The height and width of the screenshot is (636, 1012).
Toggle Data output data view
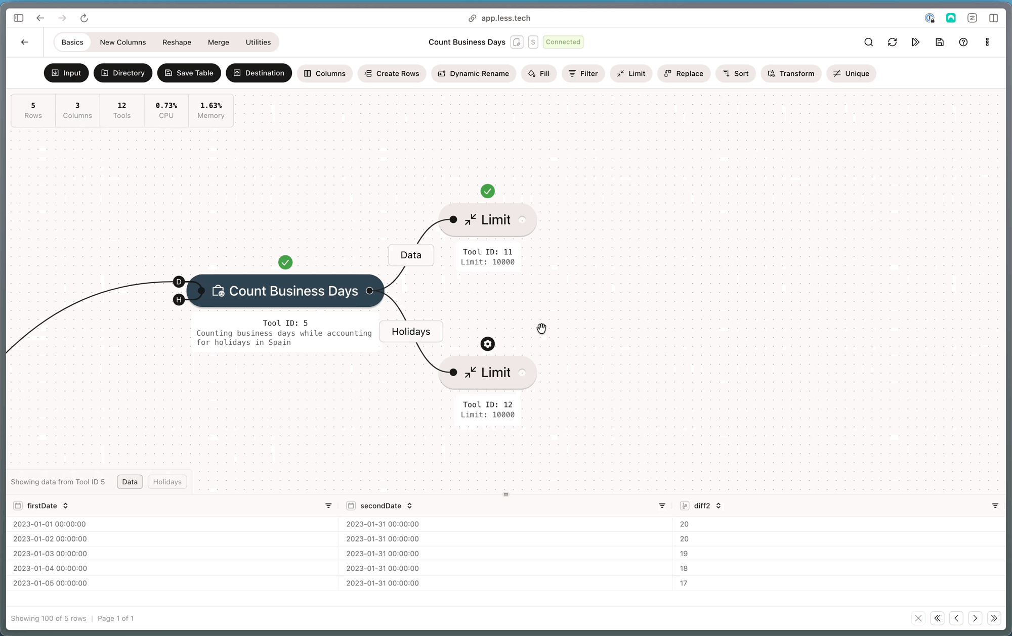pyautogui.click(x=130, y=482)
